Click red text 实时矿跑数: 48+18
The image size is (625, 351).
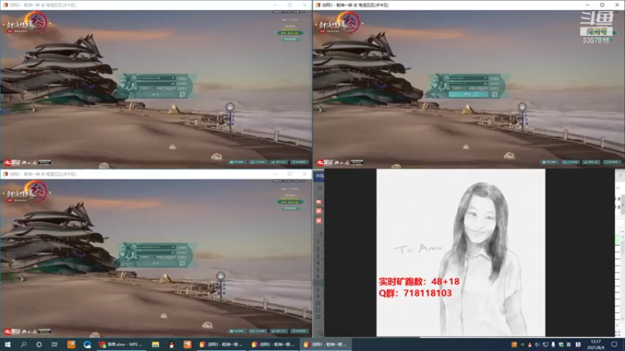419,282
